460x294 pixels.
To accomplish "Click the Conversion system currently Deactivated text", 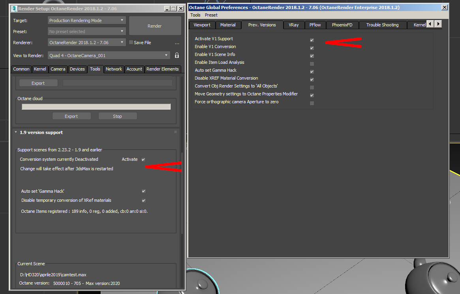I will (x=59, y=159).
